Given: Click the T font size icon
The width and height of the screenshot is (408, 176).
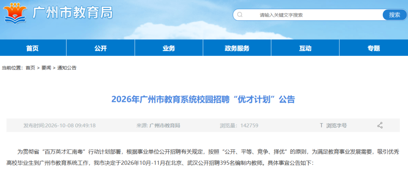Looking at the screenshot, I should 321,125.
